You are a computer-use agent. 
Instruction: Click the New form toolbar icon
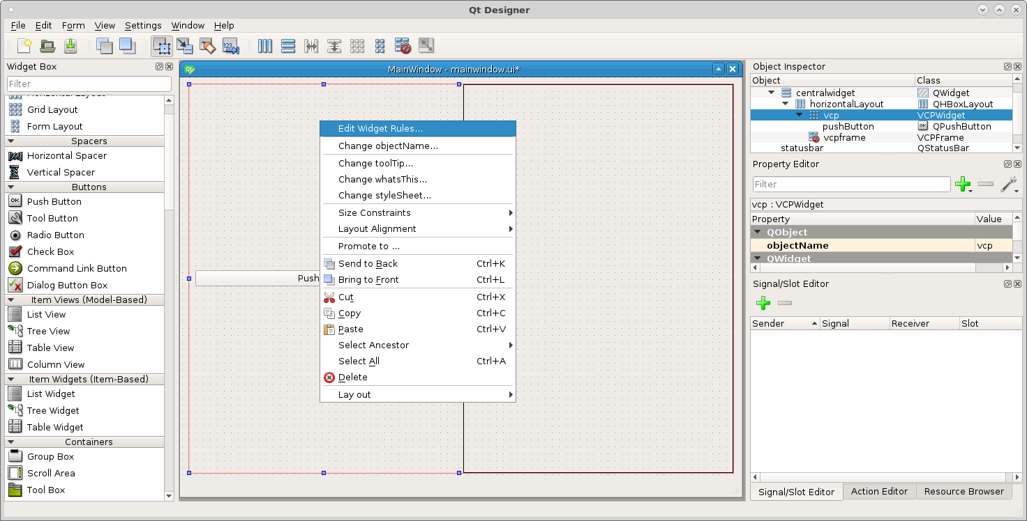[x=24, y=46]
